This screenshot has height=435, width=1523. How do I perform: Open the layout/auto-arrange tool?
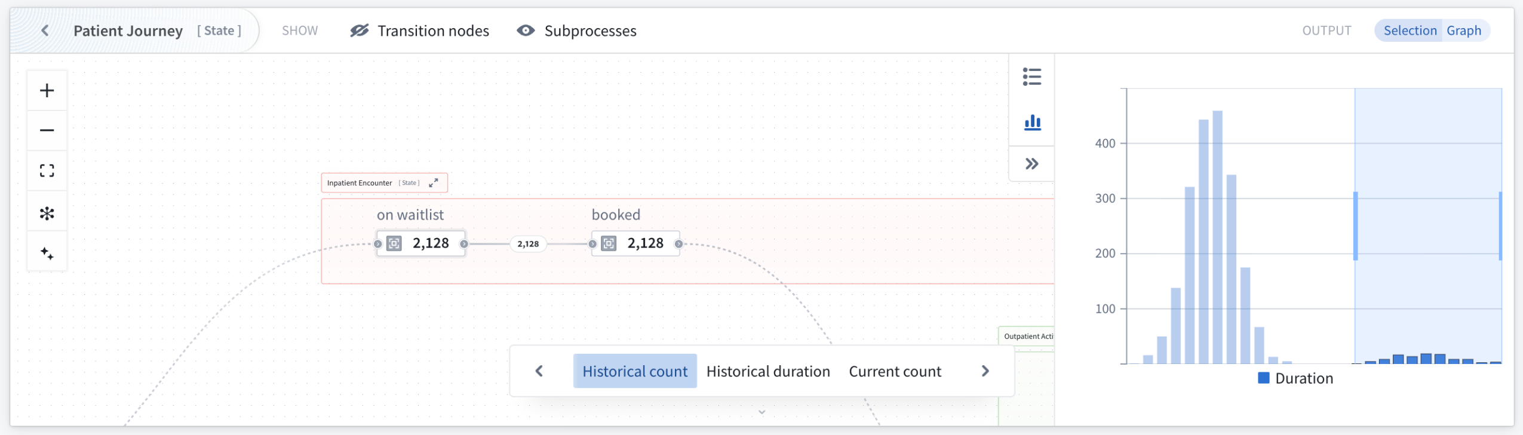pyautogui.click(x=47, y=211)
